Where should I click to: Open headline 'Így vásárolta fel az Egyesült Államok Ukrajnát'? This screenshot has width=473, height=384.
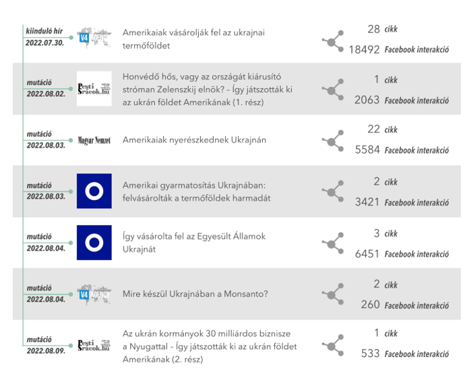(194, 243)
